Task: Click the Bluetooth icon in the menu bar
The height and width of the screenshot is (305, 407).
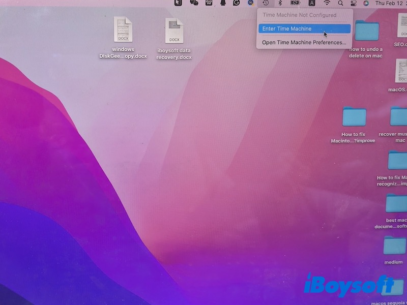Action: coord(280,4)
